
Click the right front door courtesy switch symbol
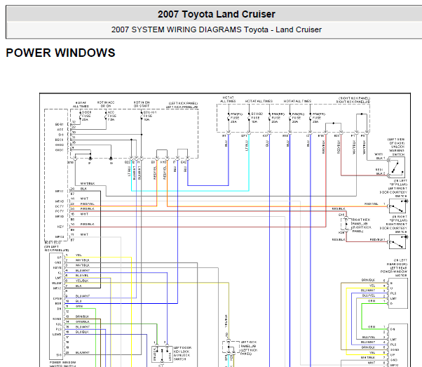(x=397, y=242)
